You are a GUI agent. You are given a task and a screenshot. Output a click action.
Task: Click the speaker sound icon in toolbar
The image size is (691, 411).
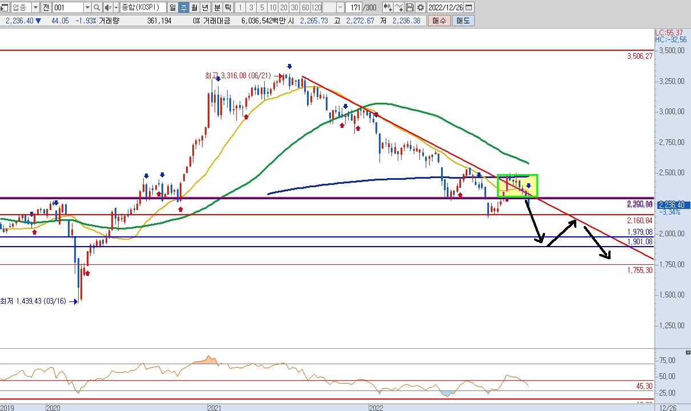107,7
